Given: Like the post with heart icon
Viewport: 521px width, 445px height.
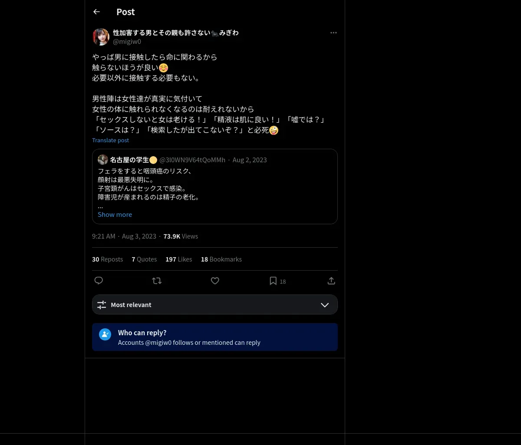Looking at the screenshot, I should coord(215,281).
